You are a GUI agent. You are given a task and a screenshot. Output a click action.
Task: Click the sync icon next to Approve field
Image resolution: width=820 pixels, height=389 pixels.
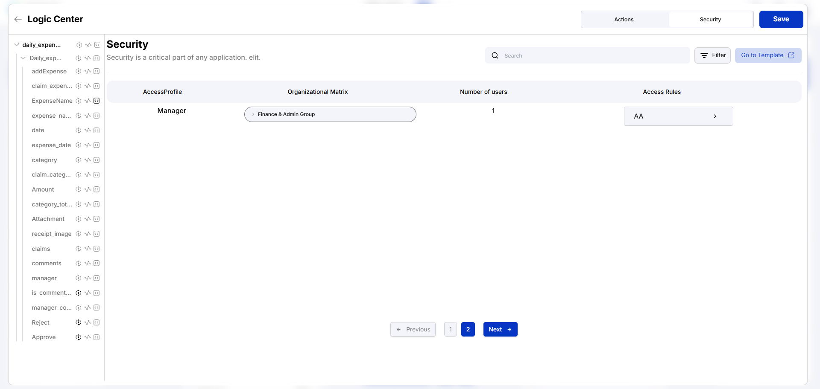[x=78, y=337]
